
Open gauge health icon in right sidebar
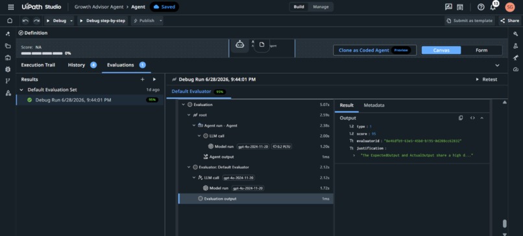tap(516, 69)
